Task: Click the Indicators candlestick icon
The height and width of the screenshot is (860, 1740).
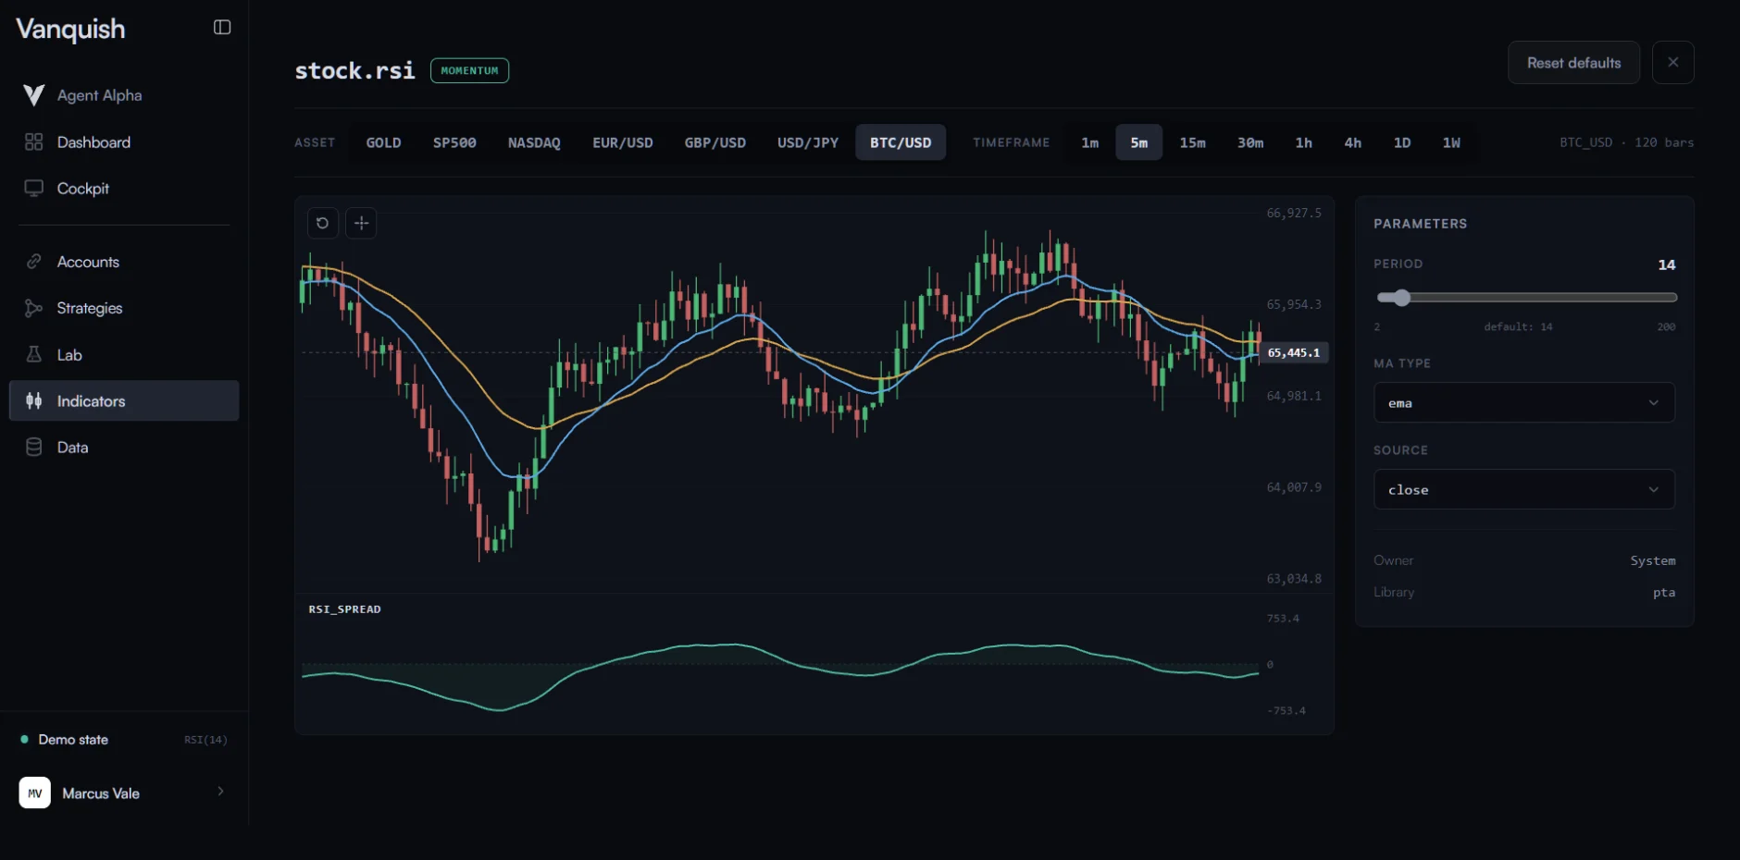Action: click(x=34, y=400)
